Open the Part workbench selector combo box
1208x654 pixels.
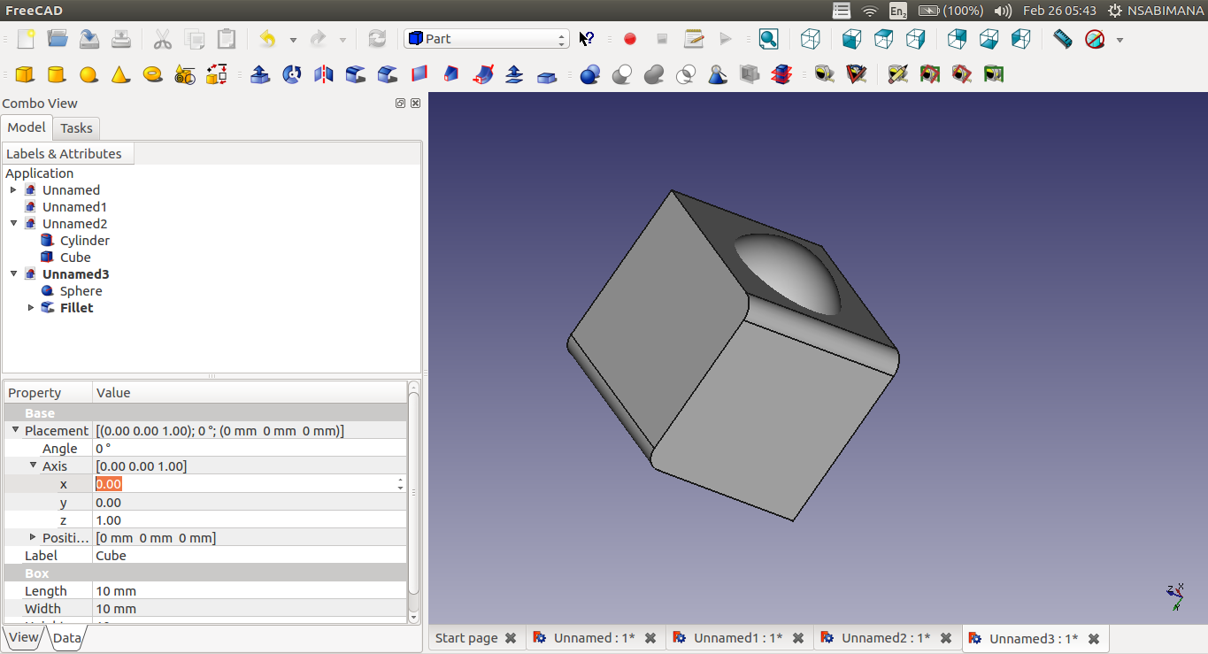[486, 39]
